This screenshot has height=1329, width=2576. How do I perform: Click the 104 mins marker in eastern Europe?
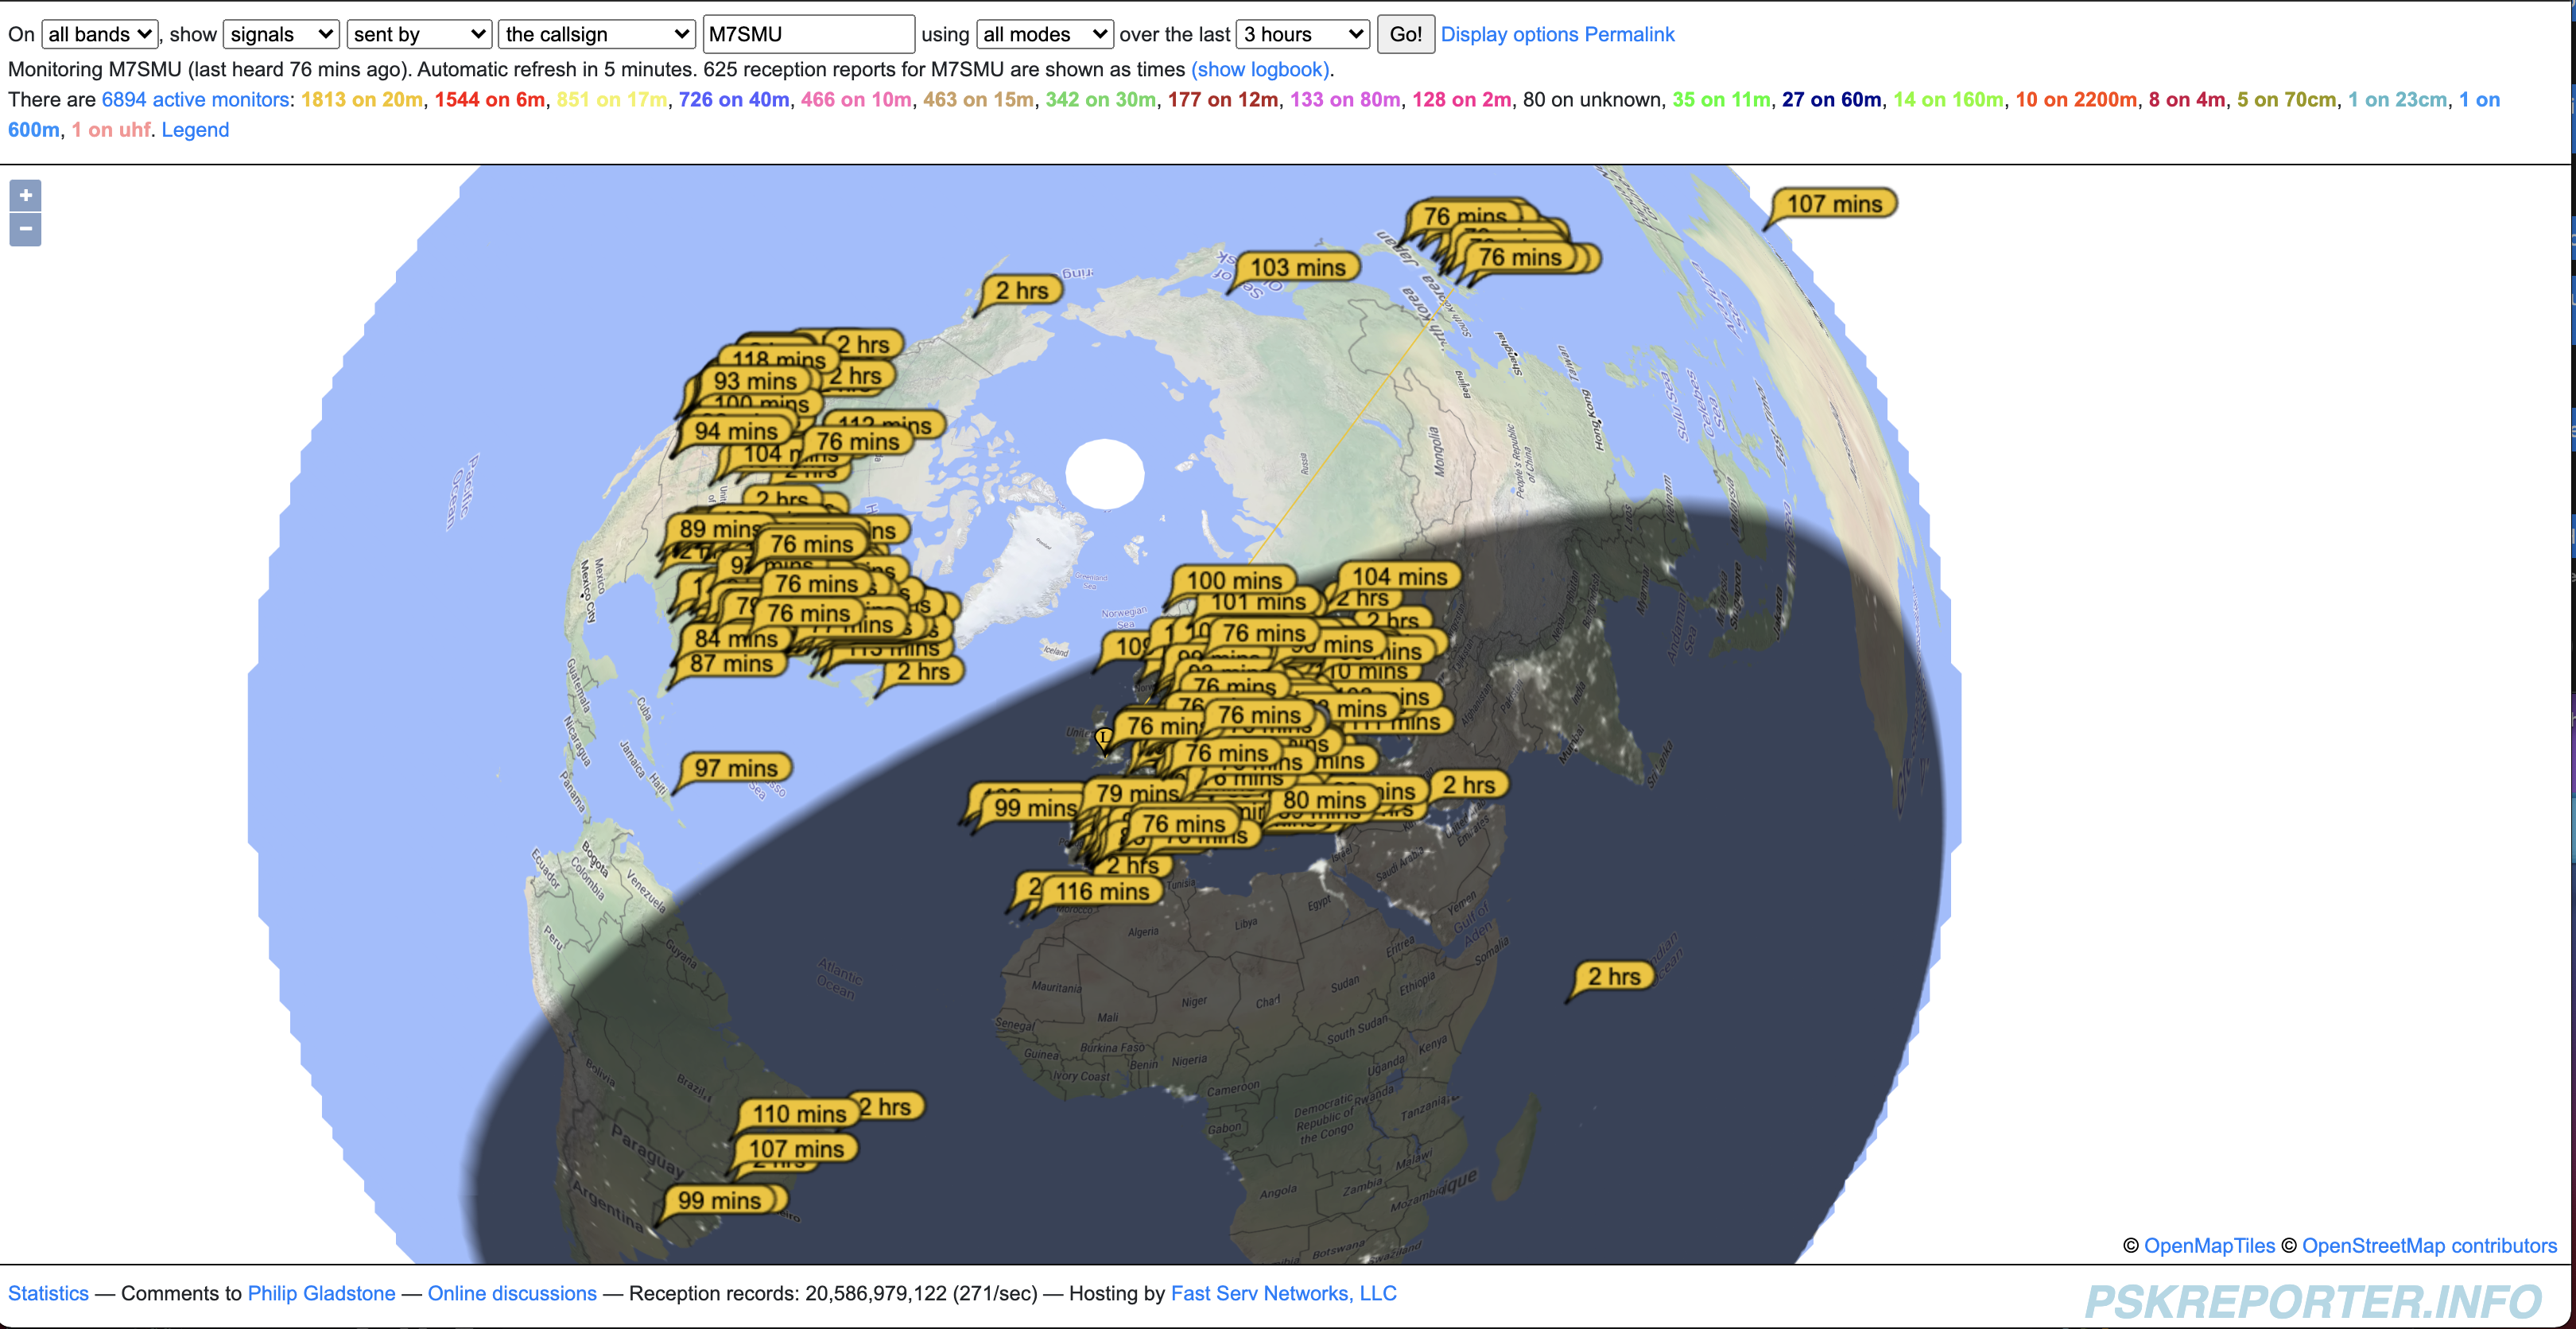pos(1399,576)
